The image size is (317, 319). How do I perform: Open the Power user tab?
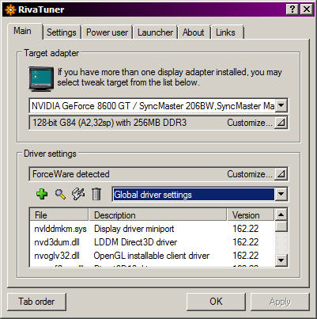point(107,32)
